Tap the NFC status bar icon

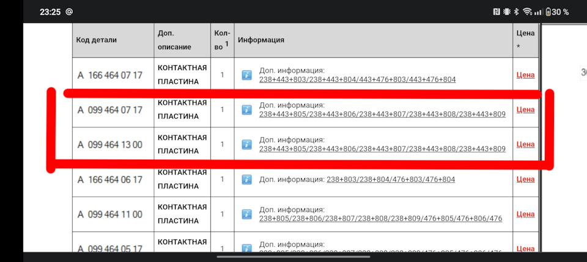pos(497,12)
